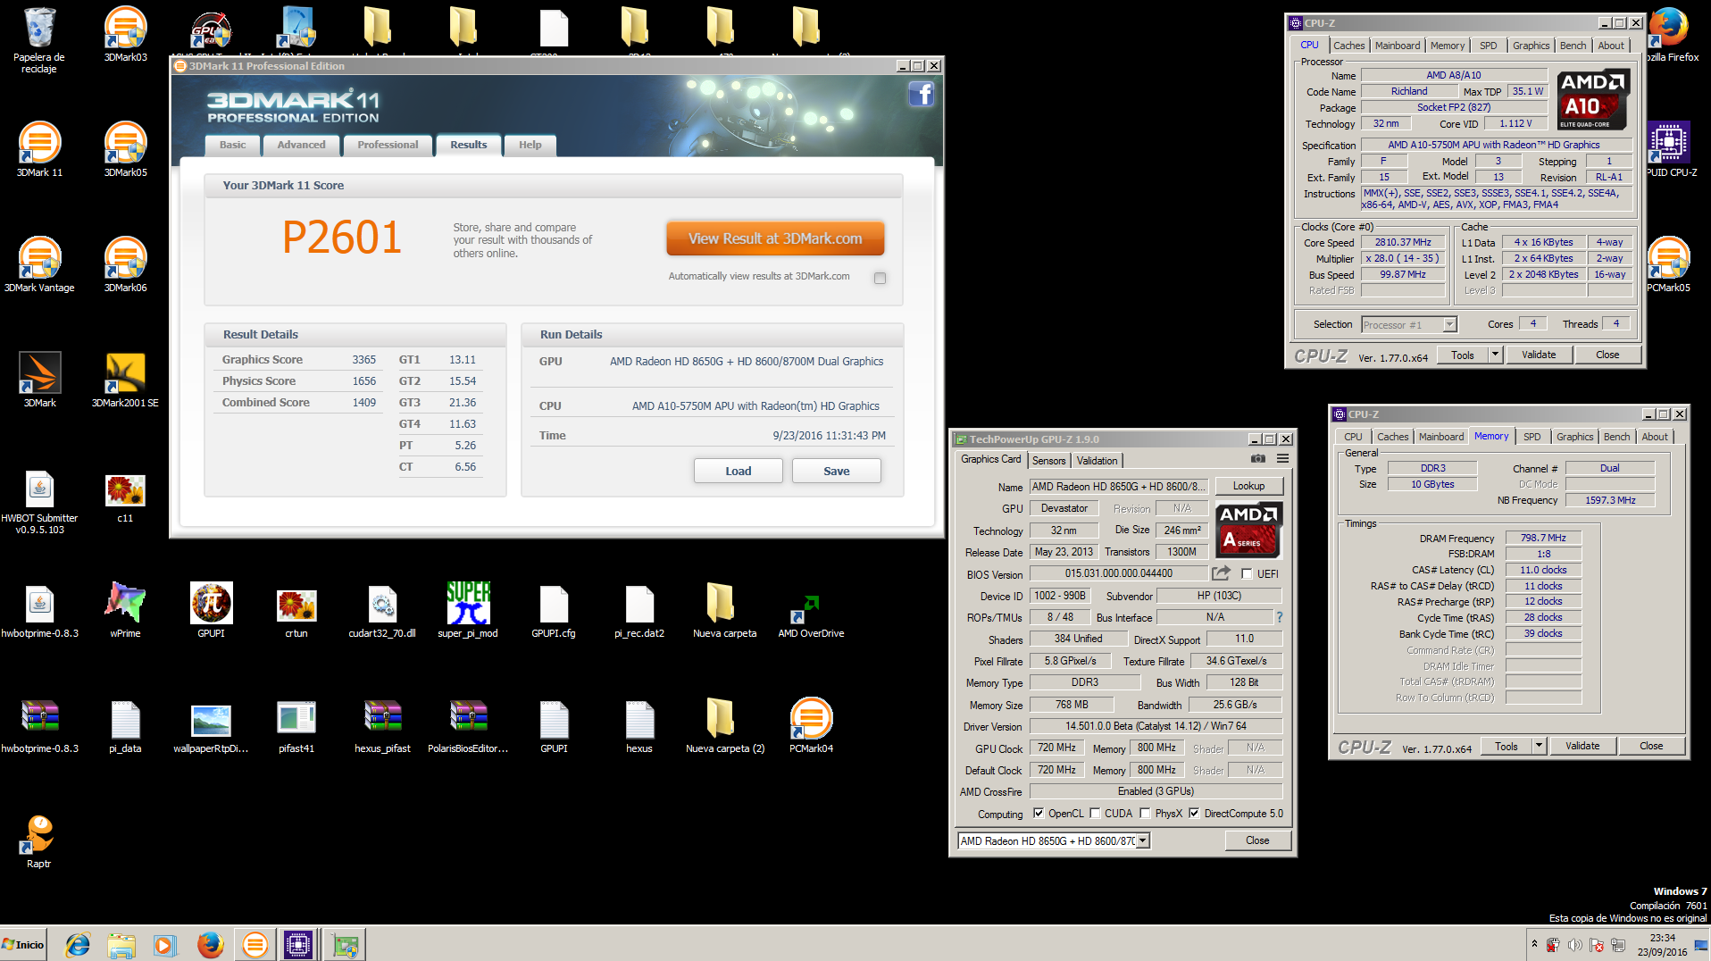
Task: Select the super_pi_mod desktop icon
Action: [468, 610]
